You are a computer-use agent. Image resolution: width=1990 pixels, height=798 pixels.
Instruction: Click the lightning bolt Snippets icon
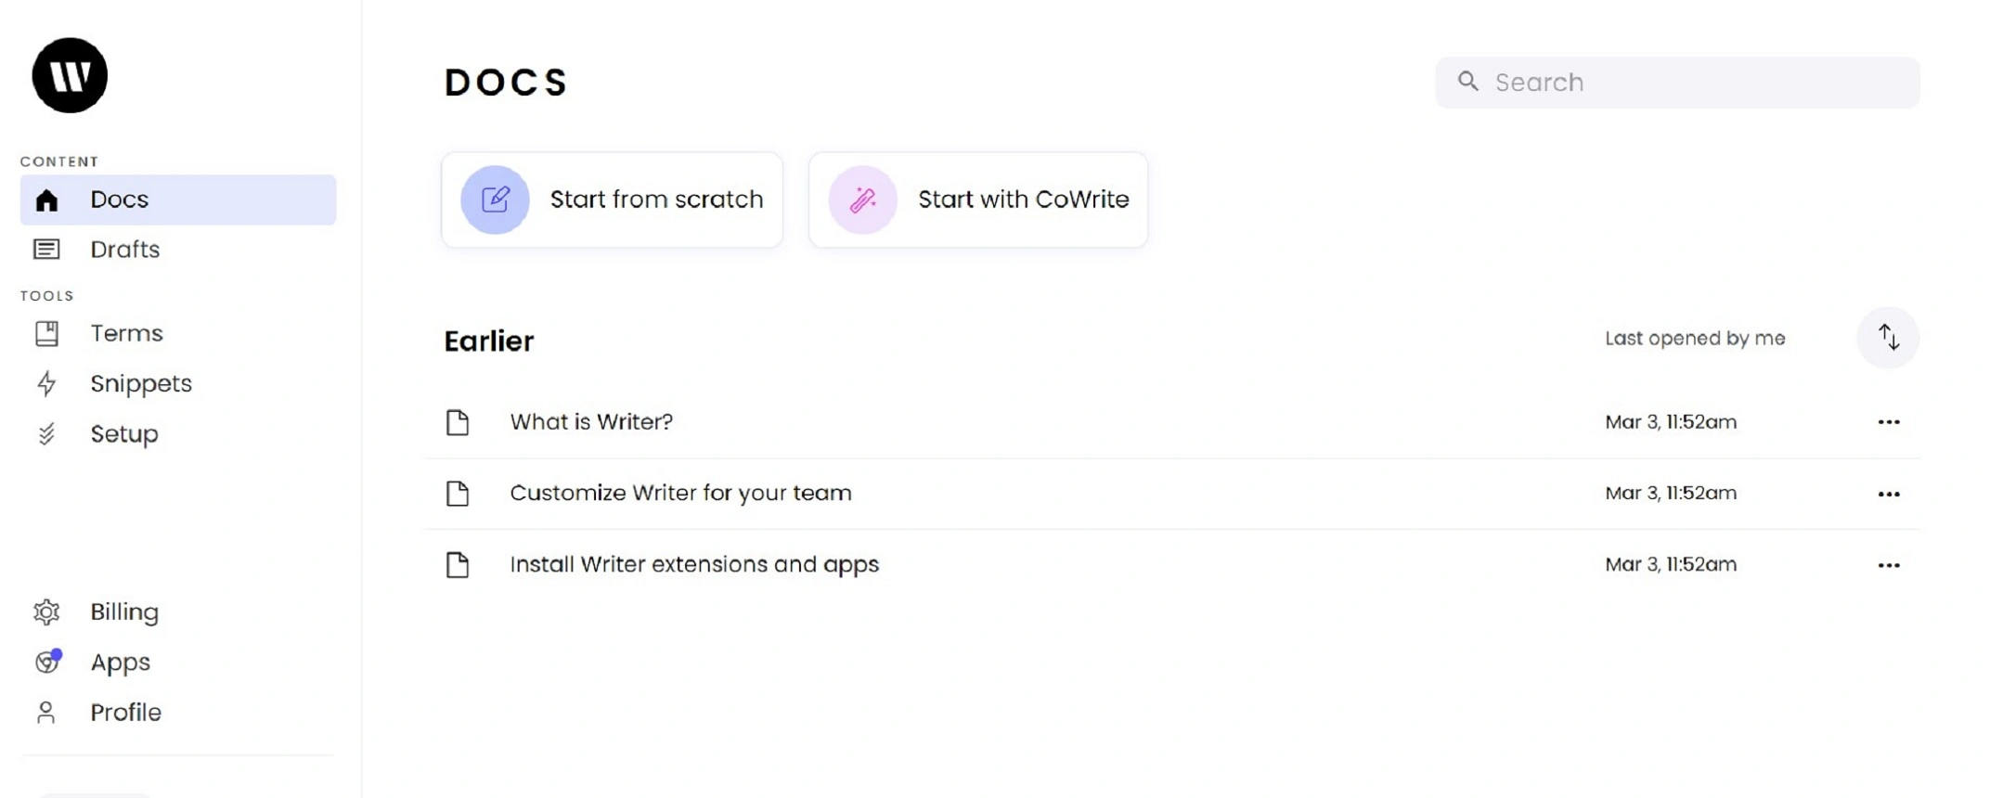click(x=46, y=384)
